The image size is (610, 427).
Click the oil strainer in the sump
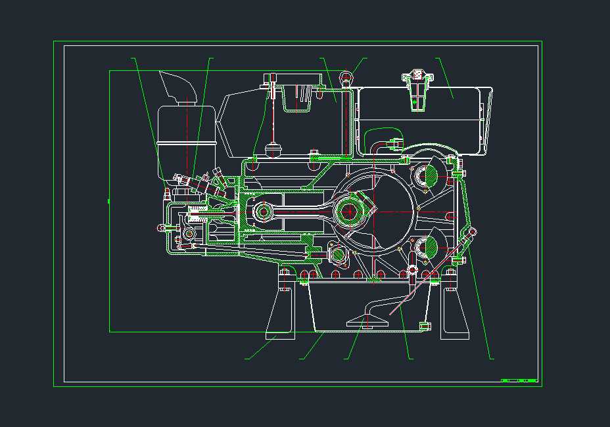tap(367, 322)
